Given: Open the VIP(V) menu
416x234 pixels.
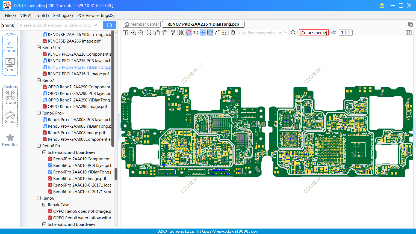Looking at the screenshot, I should (x=26, y=16).
